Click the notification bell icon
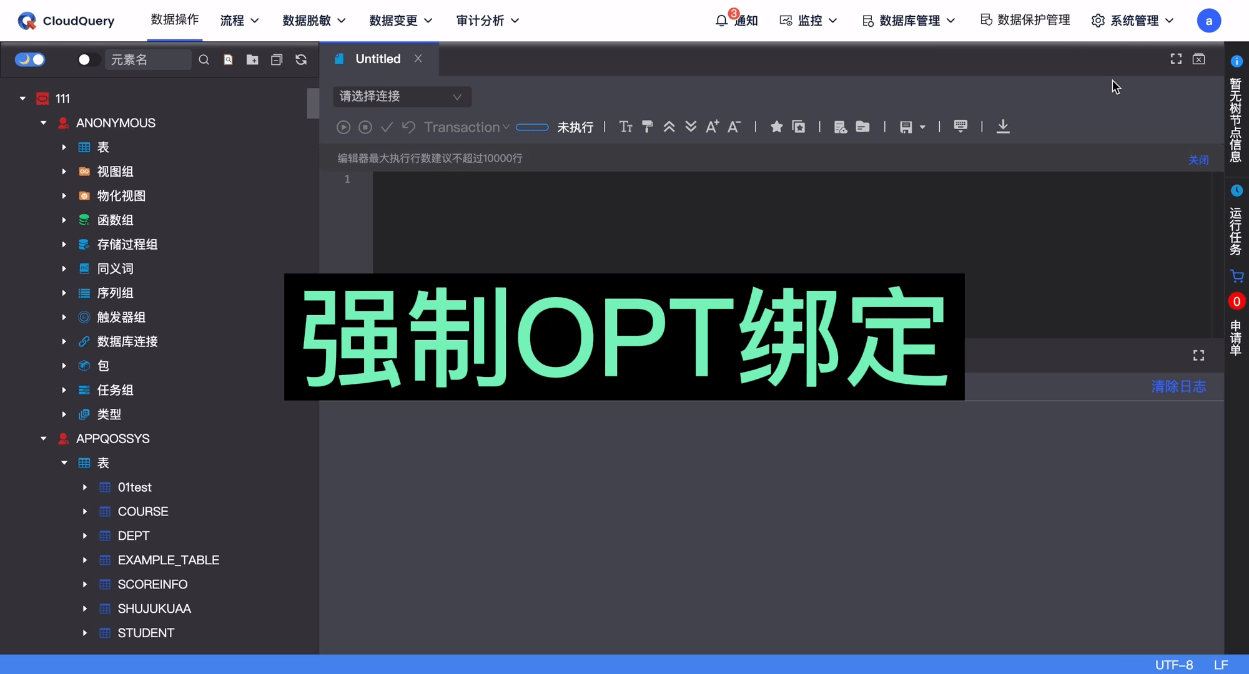1249x674 pixels. [x=722, y=20]
